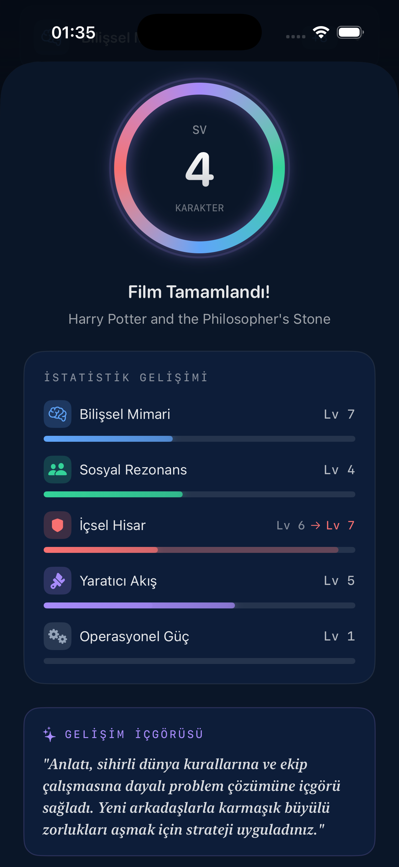Click the purple Yaratıcı Akış progress bar
The width and height of the screenshot is (399, 867).
pyautogui.click(x=199, y=605)
